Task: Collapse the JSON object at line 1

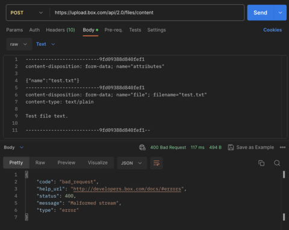Action: pos(26,175)
